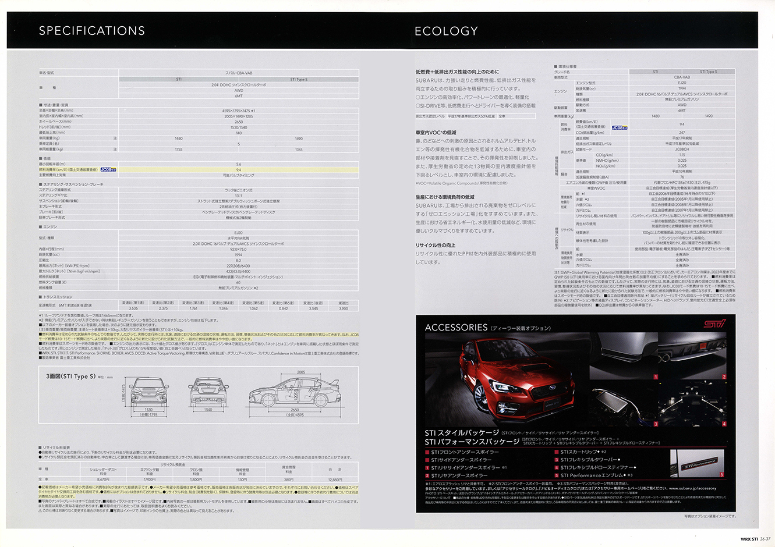
Task: Click the red 1 marker beside STIリヤサイドアンダースポイラー
Action: point(427,468)
